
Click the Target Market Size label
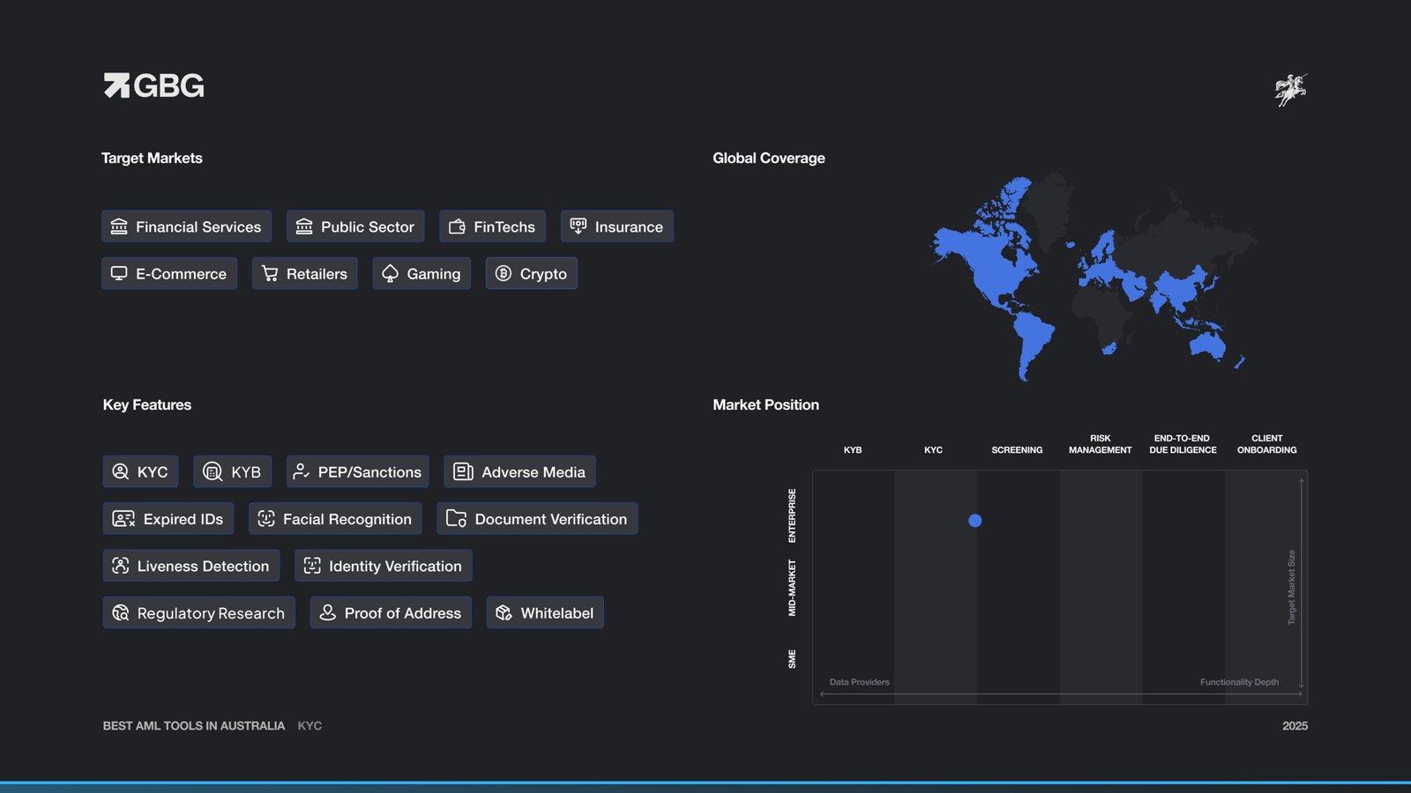(1291, 588)
